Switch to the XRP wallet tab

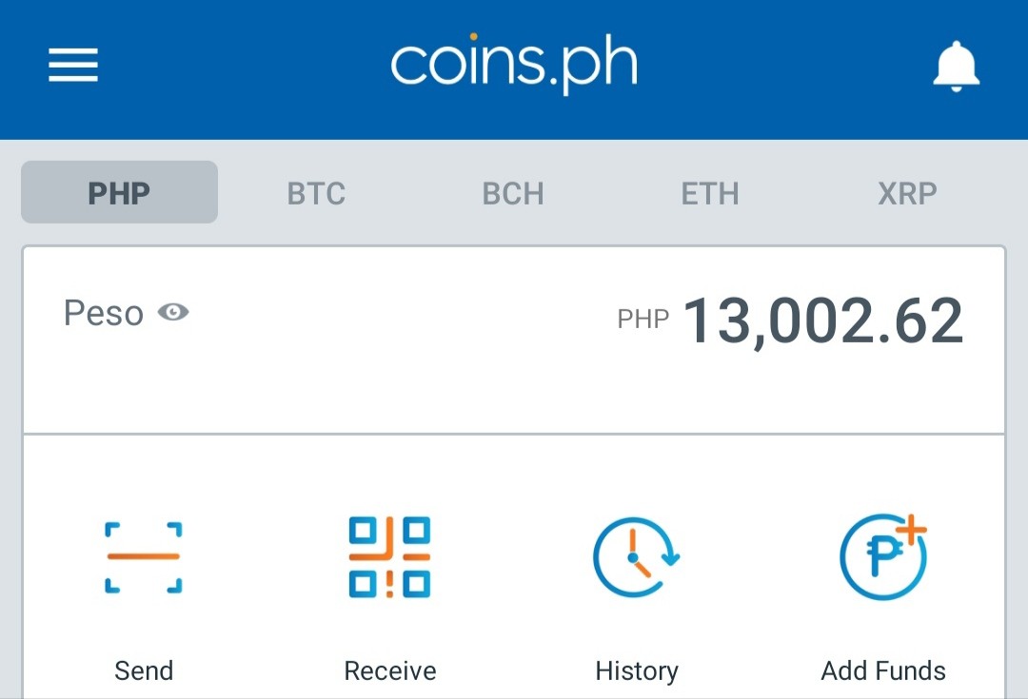pos(907,193)
